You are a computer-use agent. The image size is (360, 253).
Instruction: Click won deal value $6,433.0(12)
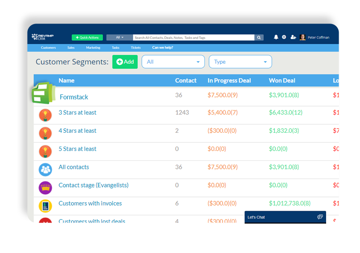click(286, 113)
